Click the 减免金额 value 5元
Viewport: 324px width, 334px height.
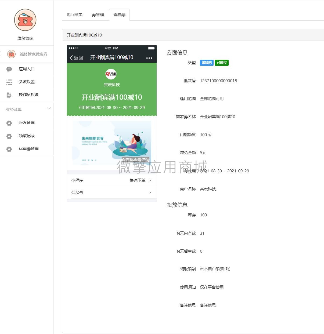point(203,153)
